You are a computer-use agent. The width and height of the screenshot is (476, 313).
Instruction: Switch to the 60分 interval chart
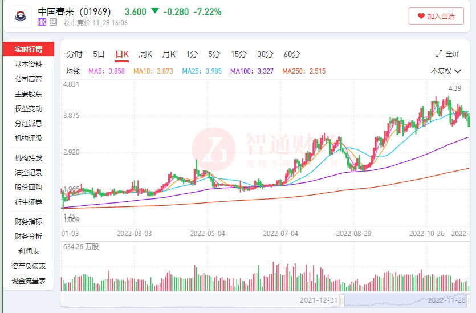click(291, 55)
